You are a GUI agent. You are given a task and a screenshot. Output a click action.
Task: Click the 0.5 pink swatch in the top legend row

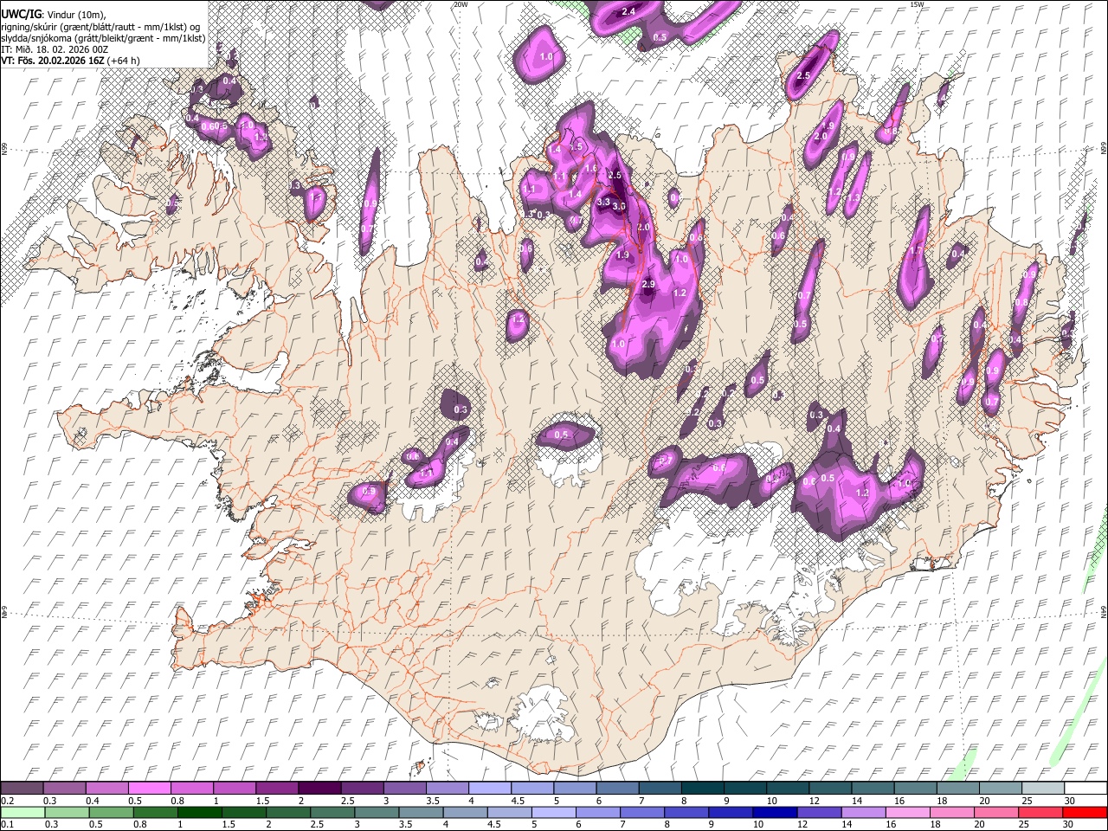pos(149,789)
